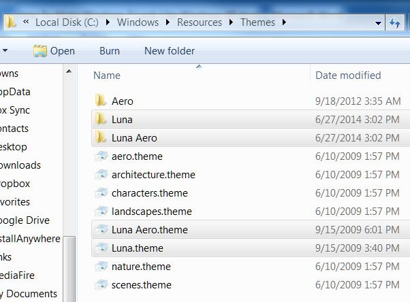The height and width of the screenshot is (302, 410).
Task: Select the Aero folder name
Action: tap(123, 101)
